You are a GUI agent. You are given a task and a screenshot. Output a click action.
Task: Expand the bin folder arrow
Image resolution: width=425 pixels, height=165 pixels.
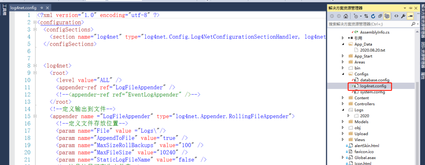click(343, 68)
